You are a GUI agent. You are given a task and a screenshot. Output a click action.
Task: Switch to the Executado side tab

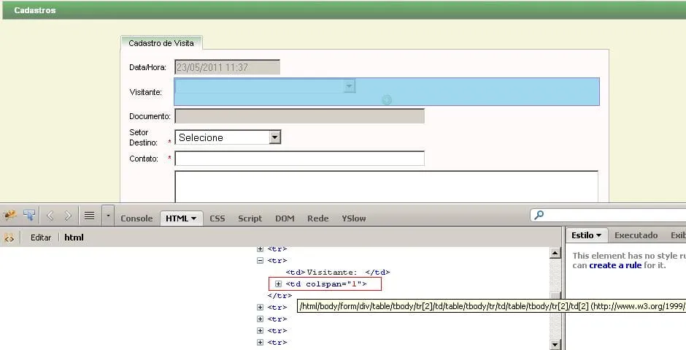(636, 235)
